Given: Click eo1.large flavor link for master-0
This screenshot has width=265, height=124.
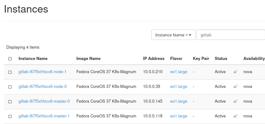Looking at the screenshot, I should point(179,101).
